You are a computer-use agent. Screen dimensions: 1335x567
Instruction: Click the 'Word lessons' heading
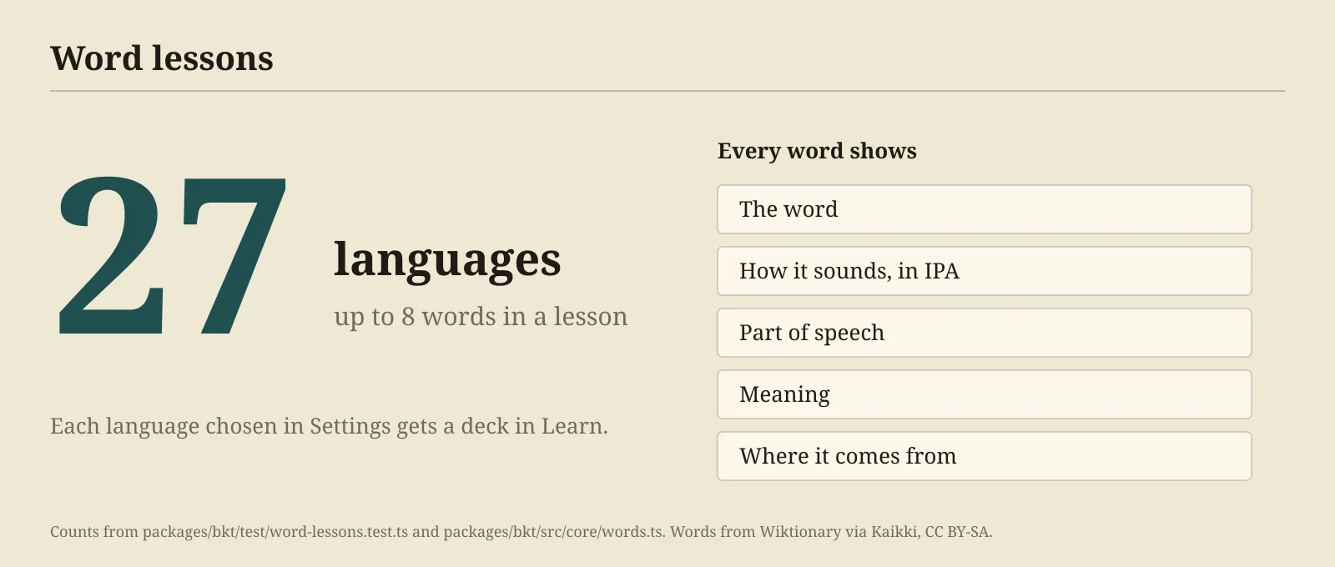tap(162, 58)
